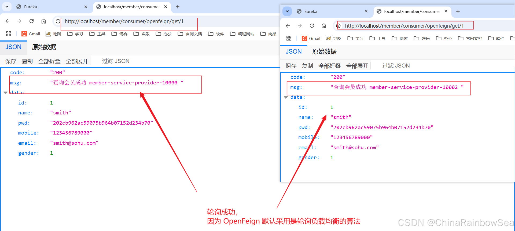Image resolution: width=515 pixels, height=231 pixels.
Task: Open 办公 bookmark folder in left window
Action: coord(164,34)
